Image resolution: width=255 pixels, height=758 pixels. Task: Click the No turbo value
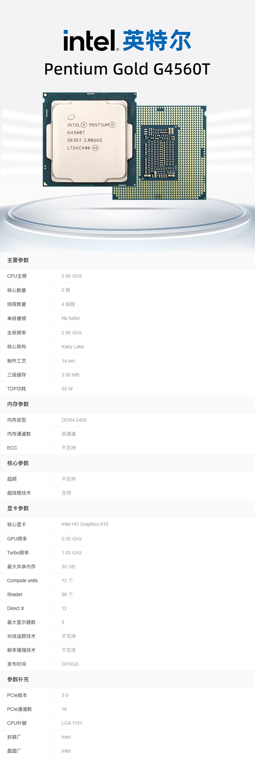[x=71, y=318]
